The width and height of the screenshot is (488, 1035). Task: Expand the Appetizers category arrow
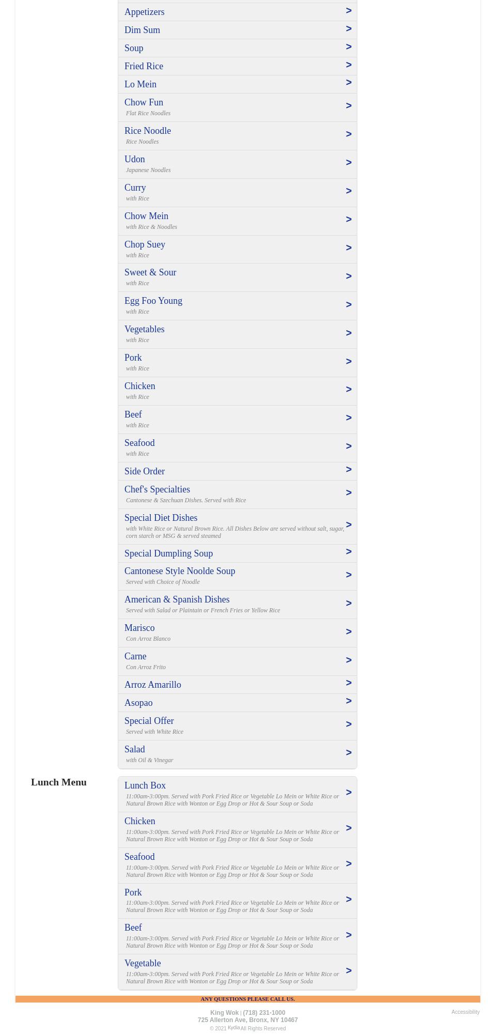point(349,11)
